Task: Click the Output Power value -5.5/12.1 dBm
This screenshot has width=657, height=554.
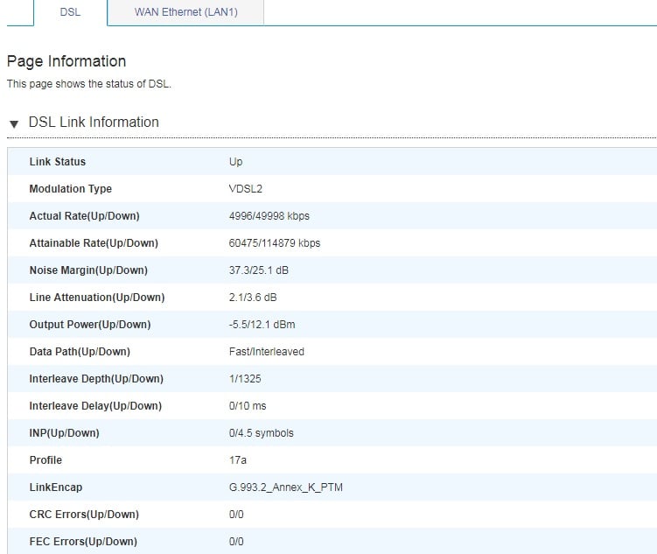Action: click(262, 325)
